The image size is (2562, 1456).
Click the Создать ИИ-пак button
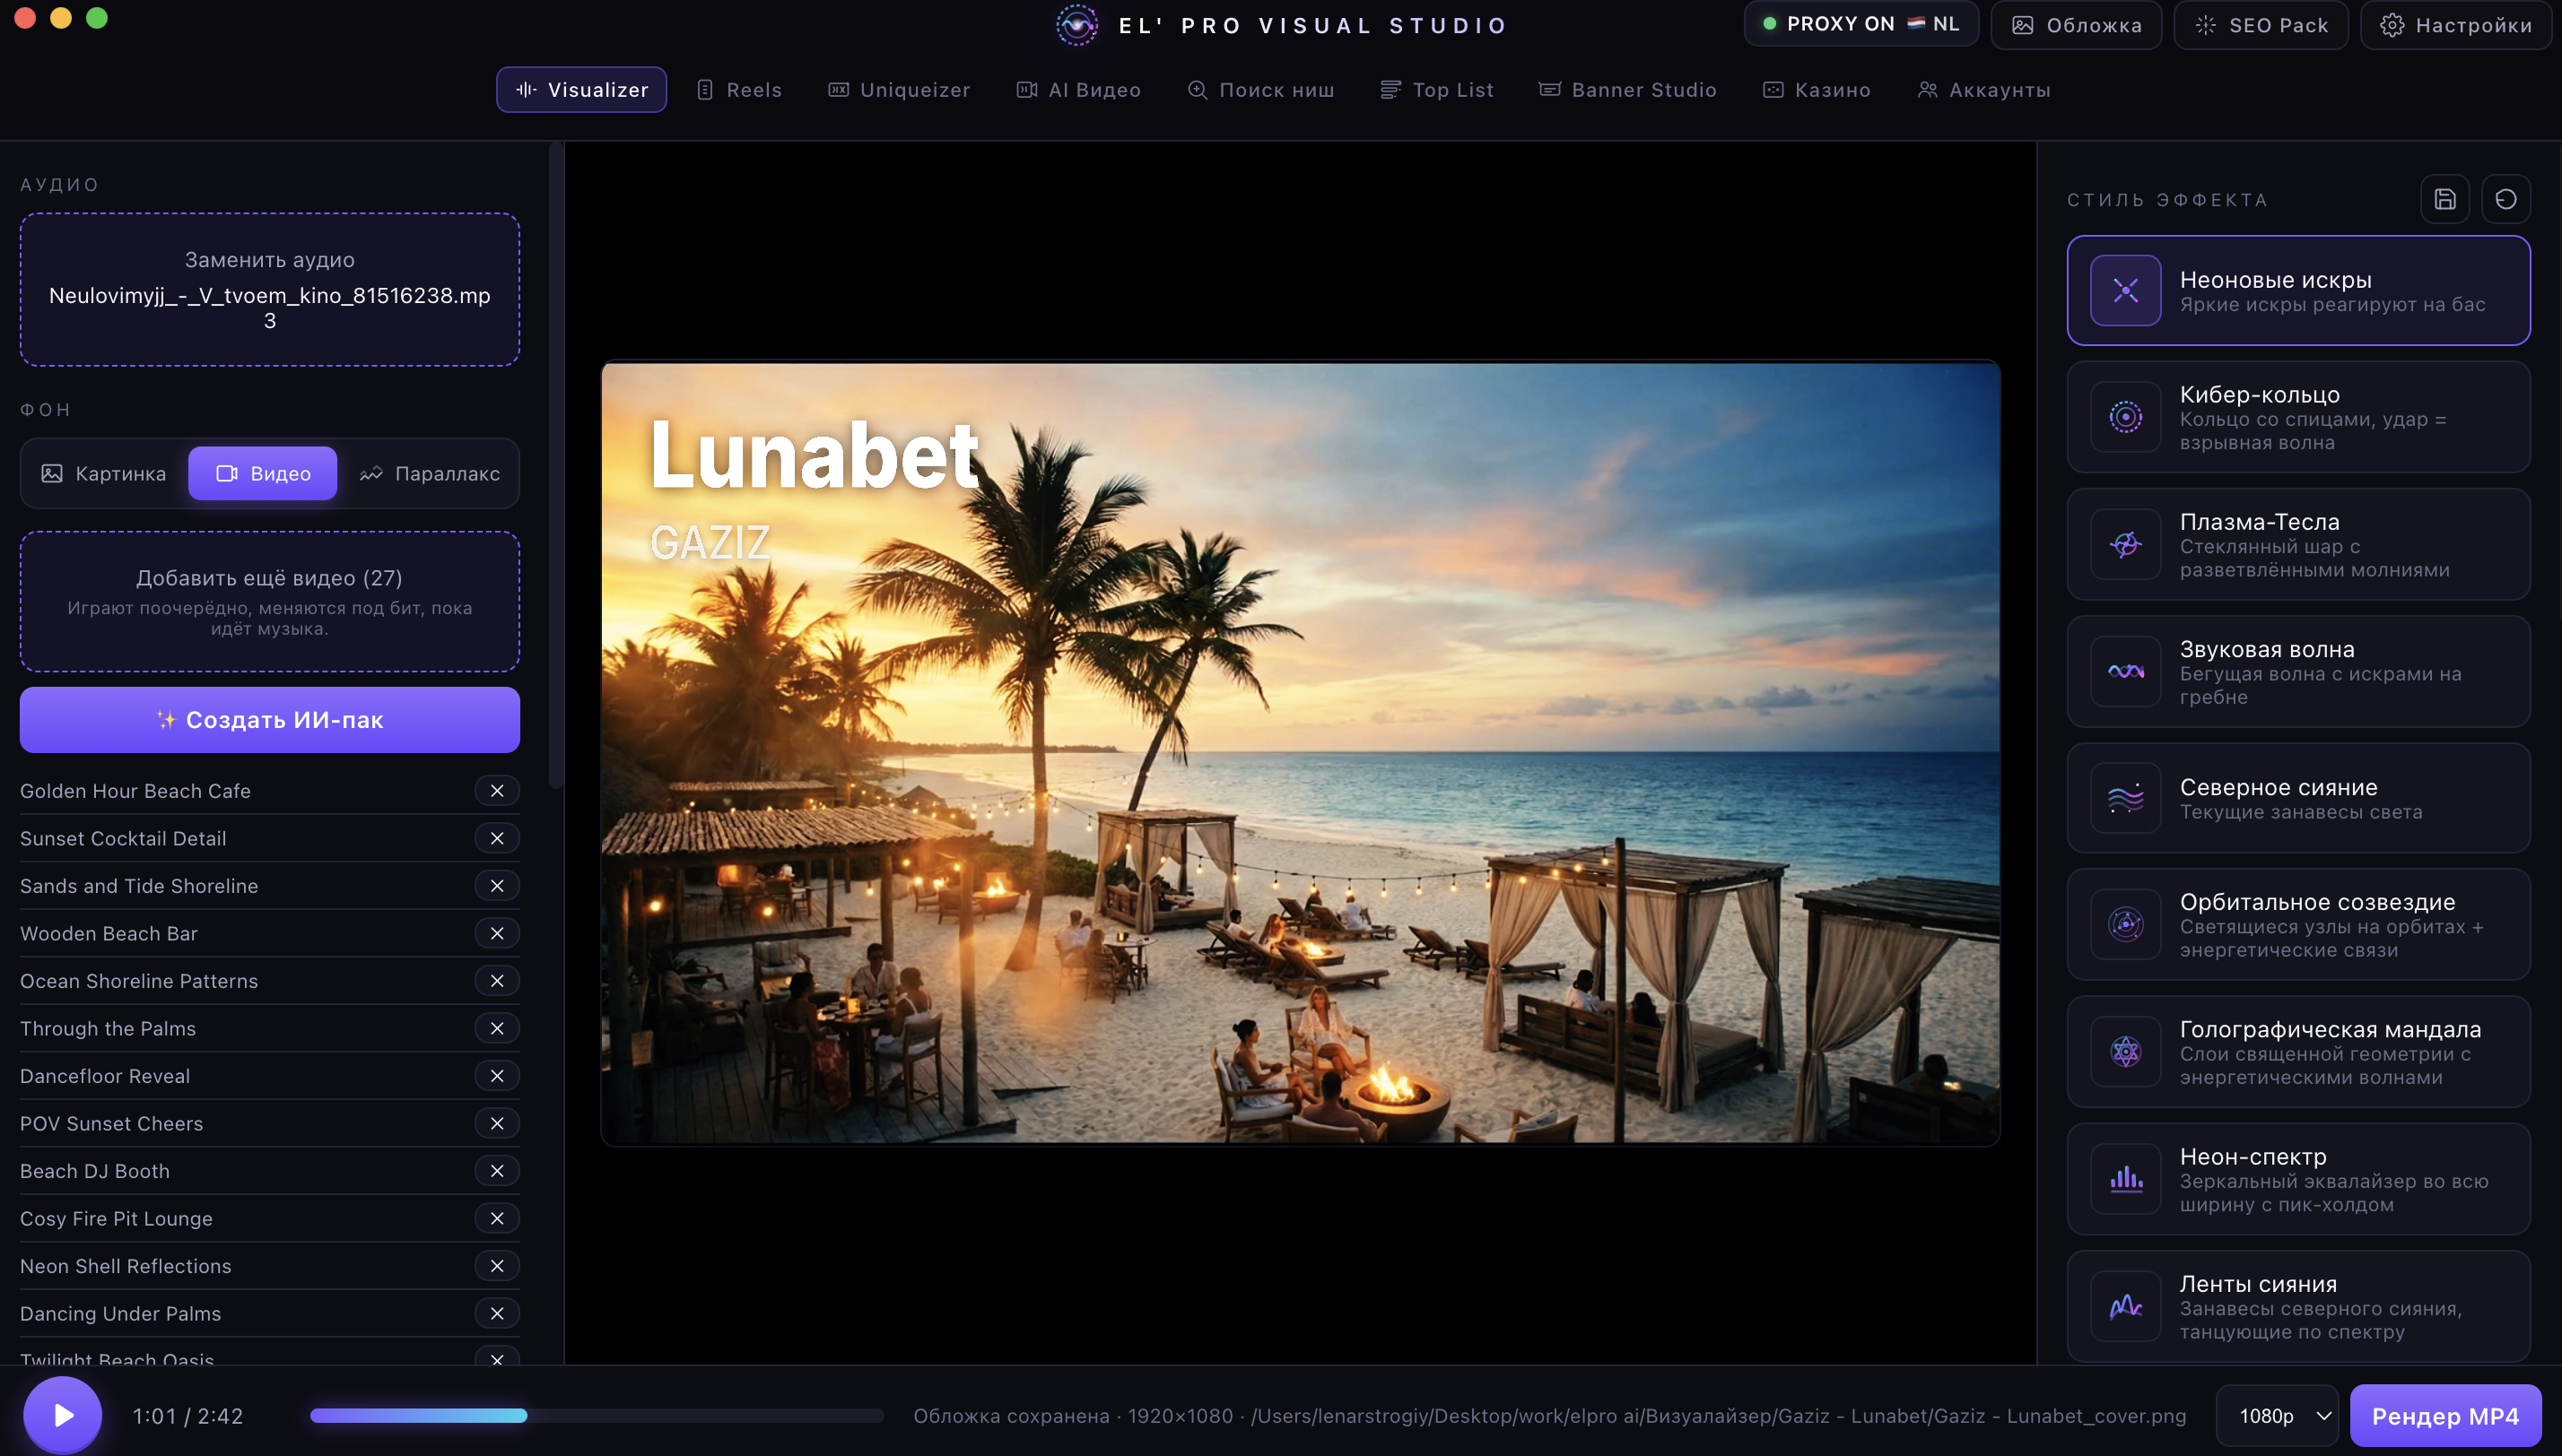[270, 720]
